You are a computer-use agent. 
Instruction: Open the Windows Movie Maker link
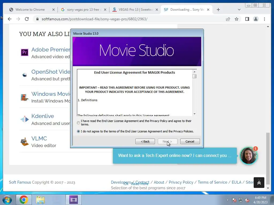point(51,94)
